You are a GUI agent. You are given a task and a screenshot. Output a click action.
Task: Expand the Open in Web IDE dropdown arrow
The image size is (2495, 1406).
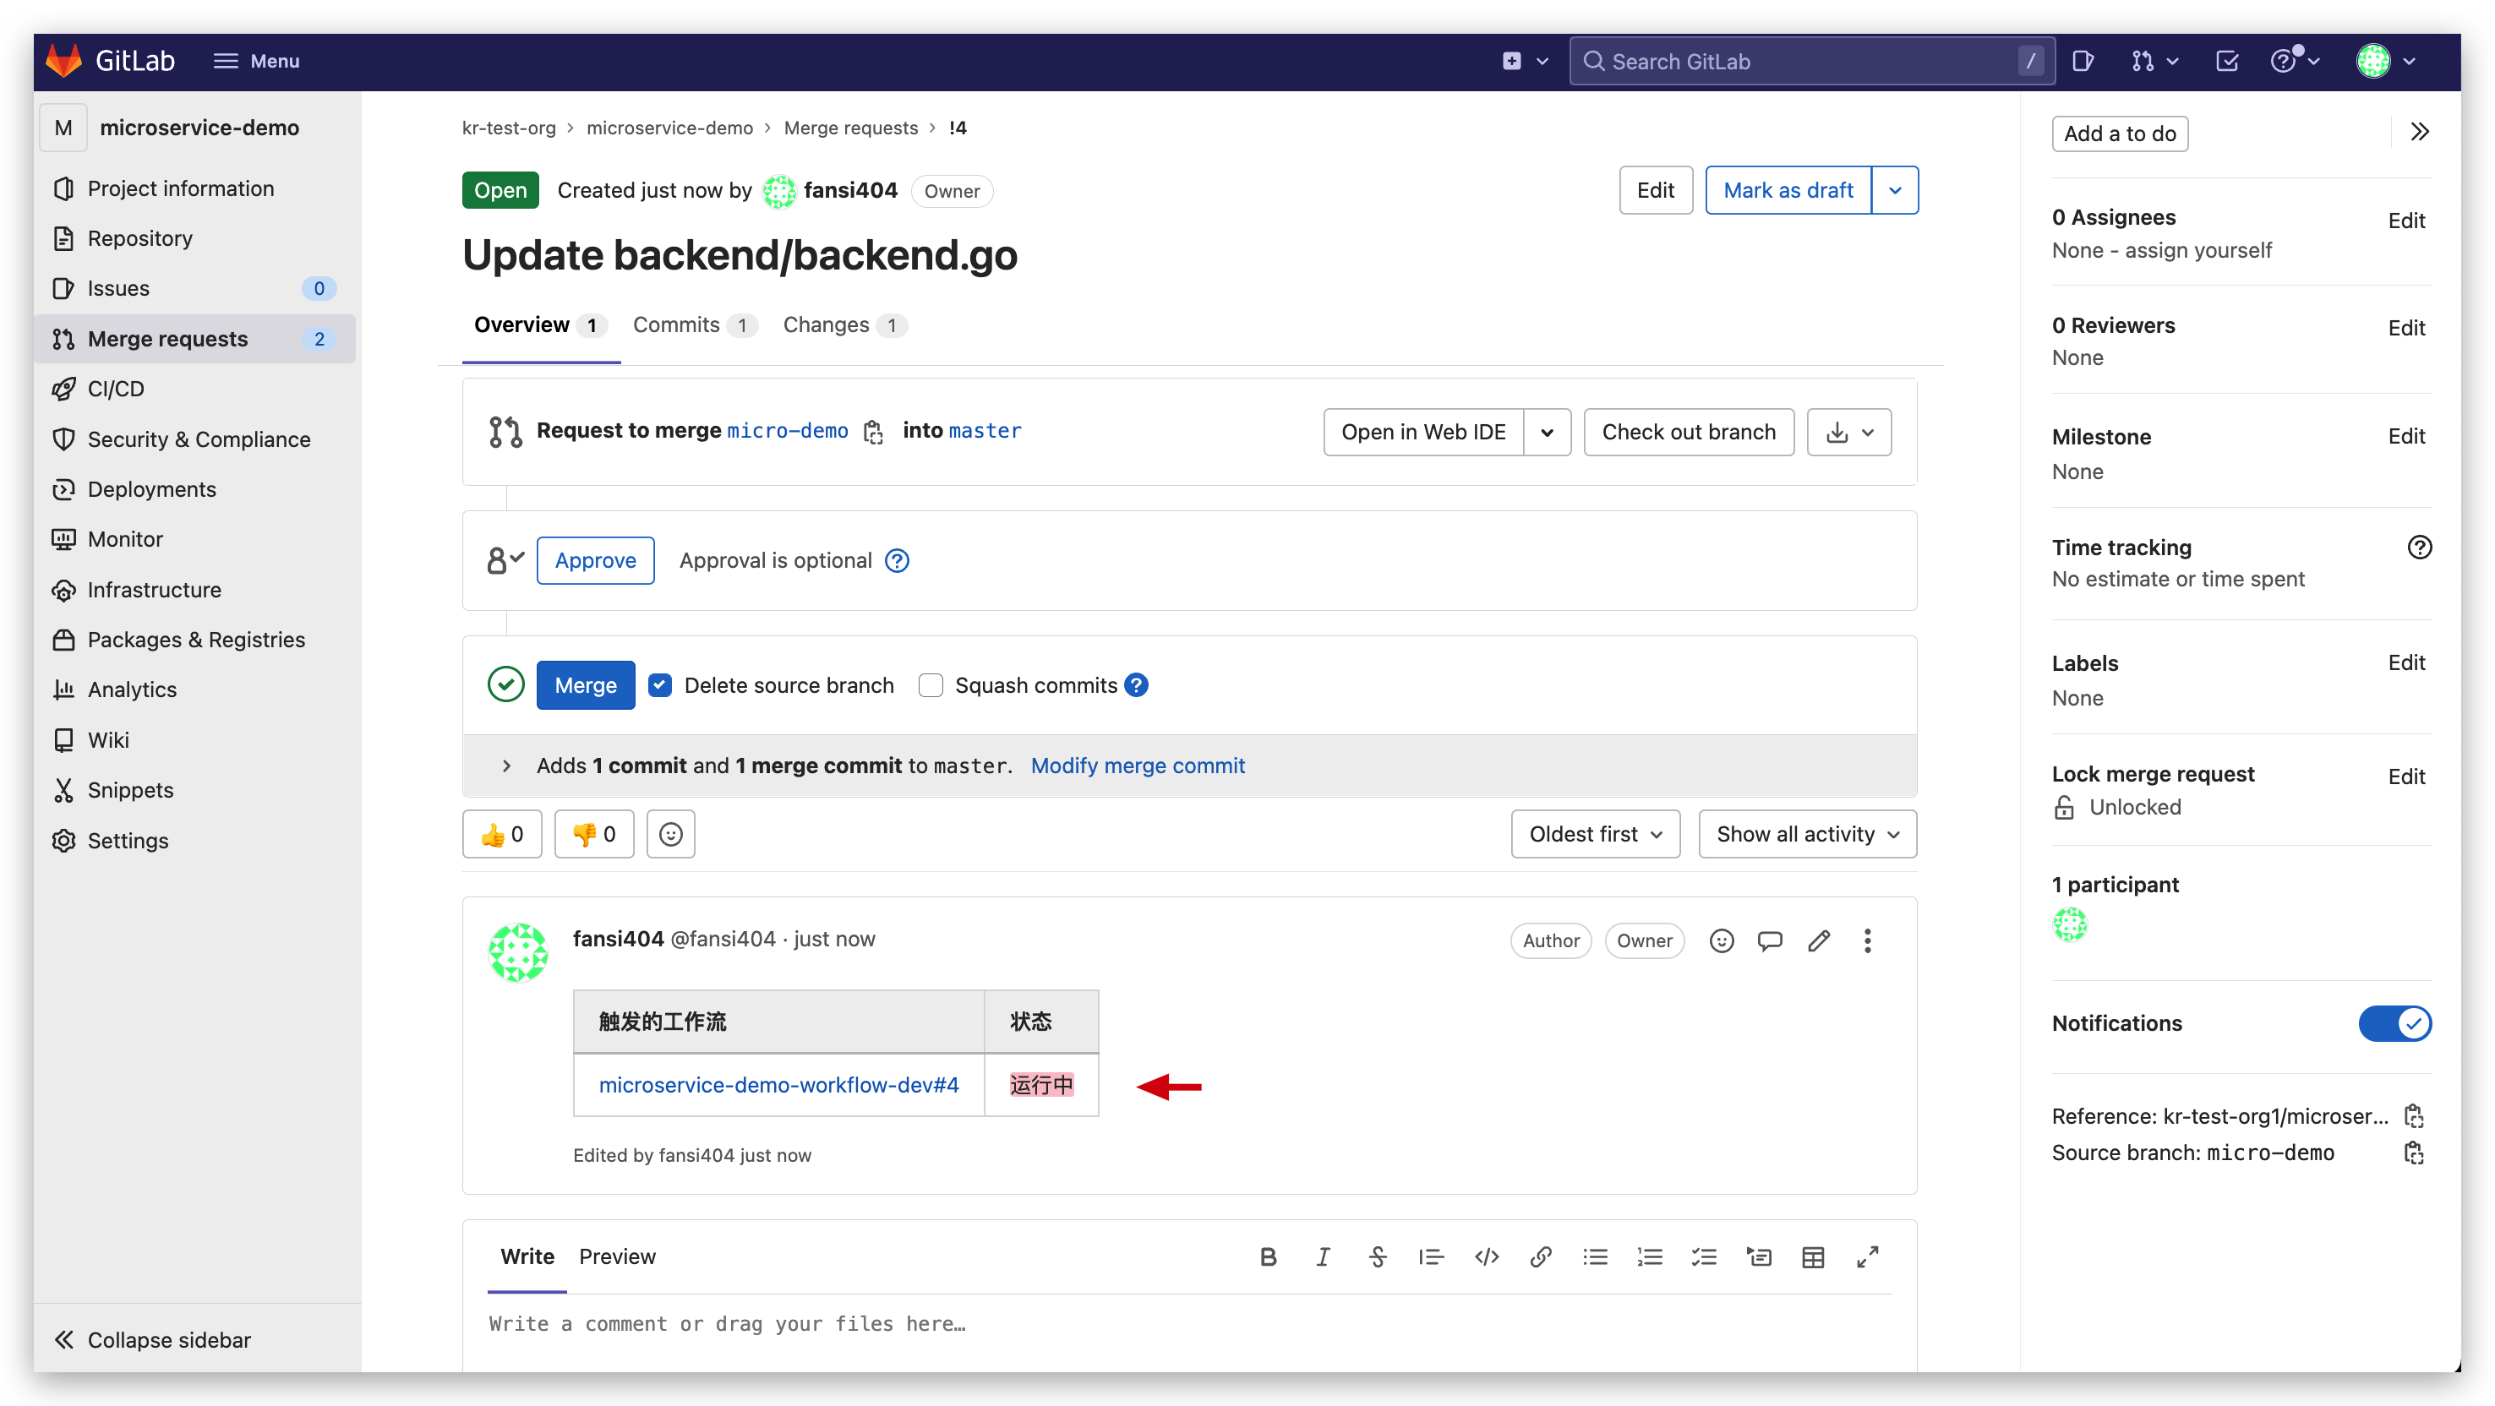pos(1547,432)
